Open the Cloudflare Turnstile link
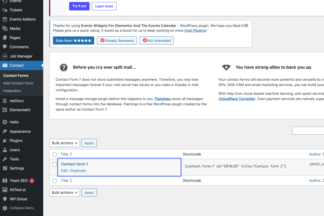 [237, 99]
